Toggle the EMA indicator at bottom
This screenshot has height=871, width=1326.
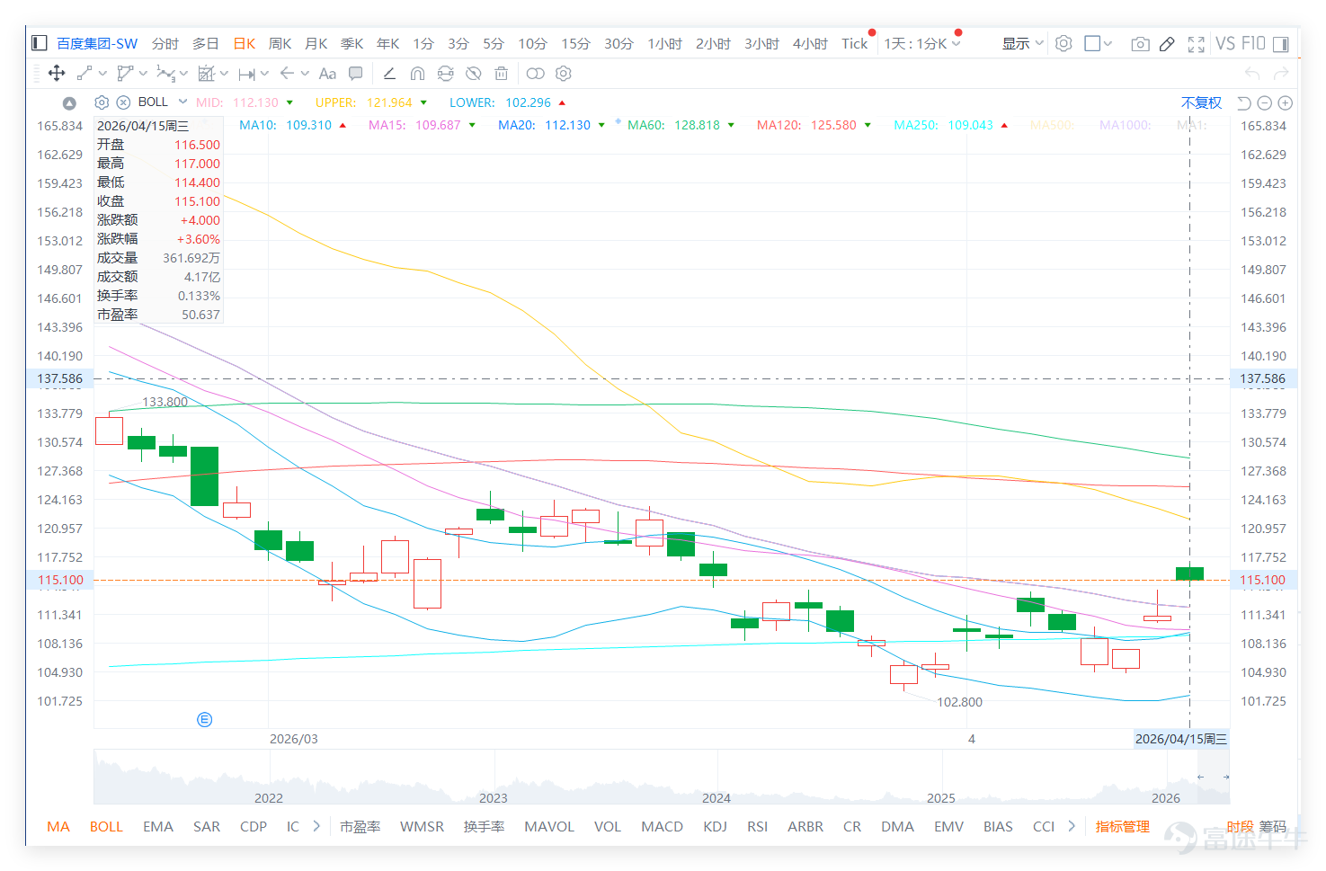click(x=158, y=826)
